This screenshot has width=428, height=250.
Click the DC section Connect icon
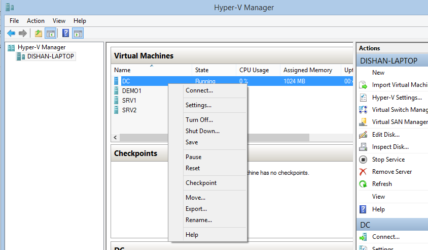click(x=363, y=237)
